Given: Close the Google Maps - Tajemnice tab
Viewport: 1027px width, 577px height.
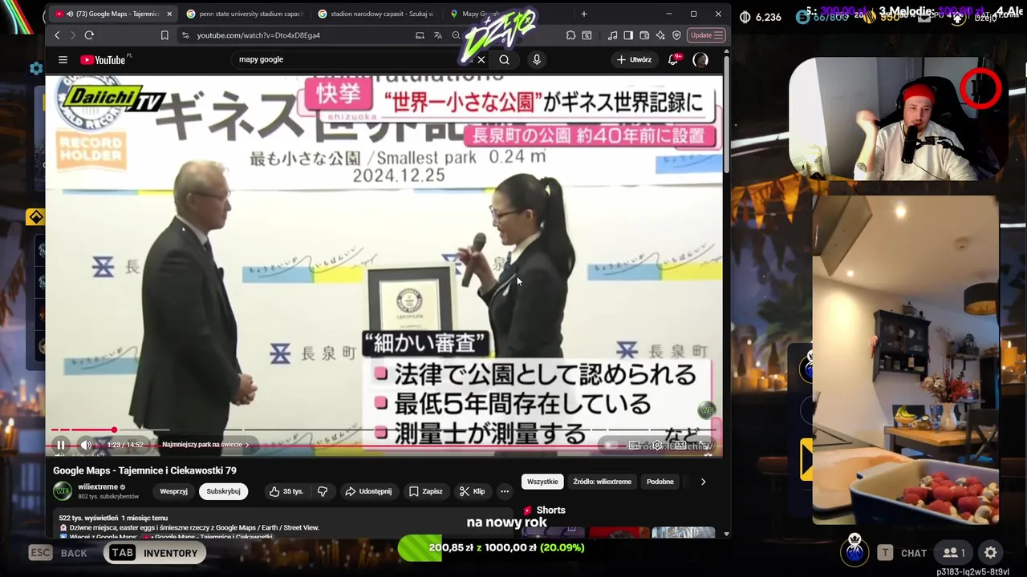Looking at the screenshot, I should (x=169, y=14).
